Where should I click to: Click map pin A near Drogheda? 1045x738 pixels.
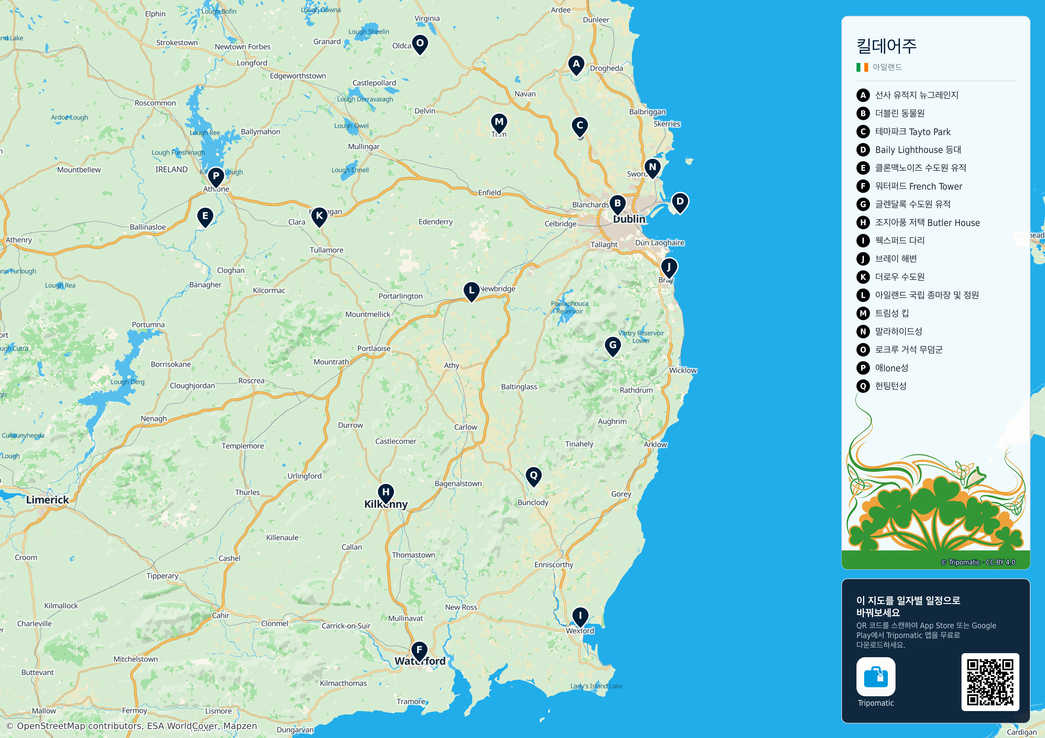(576, 65)
